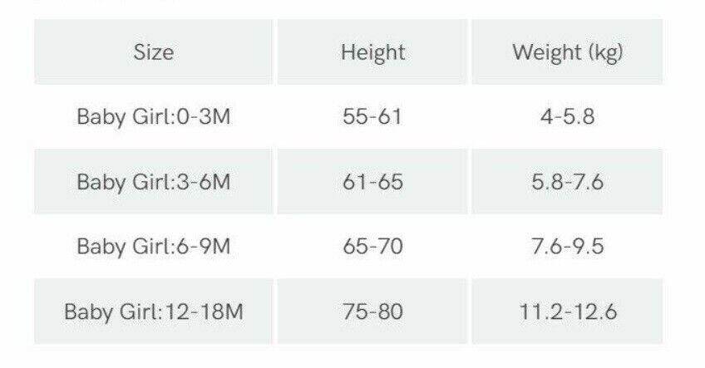Screen dimensions: 705x368
Task: Click the Height column header
Action: pyautogui.click(x=372, y=52)
